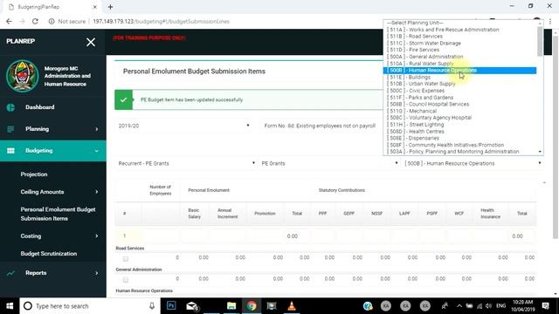Collapse the Budgeting menu chevron
The width and height of the screenshot is (559, 314).
[x=97, y=151]
